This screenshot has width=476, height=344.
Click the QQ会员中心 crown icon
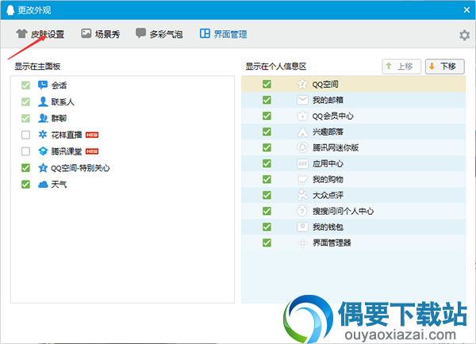pyautogui.click(x=302, y=116)
